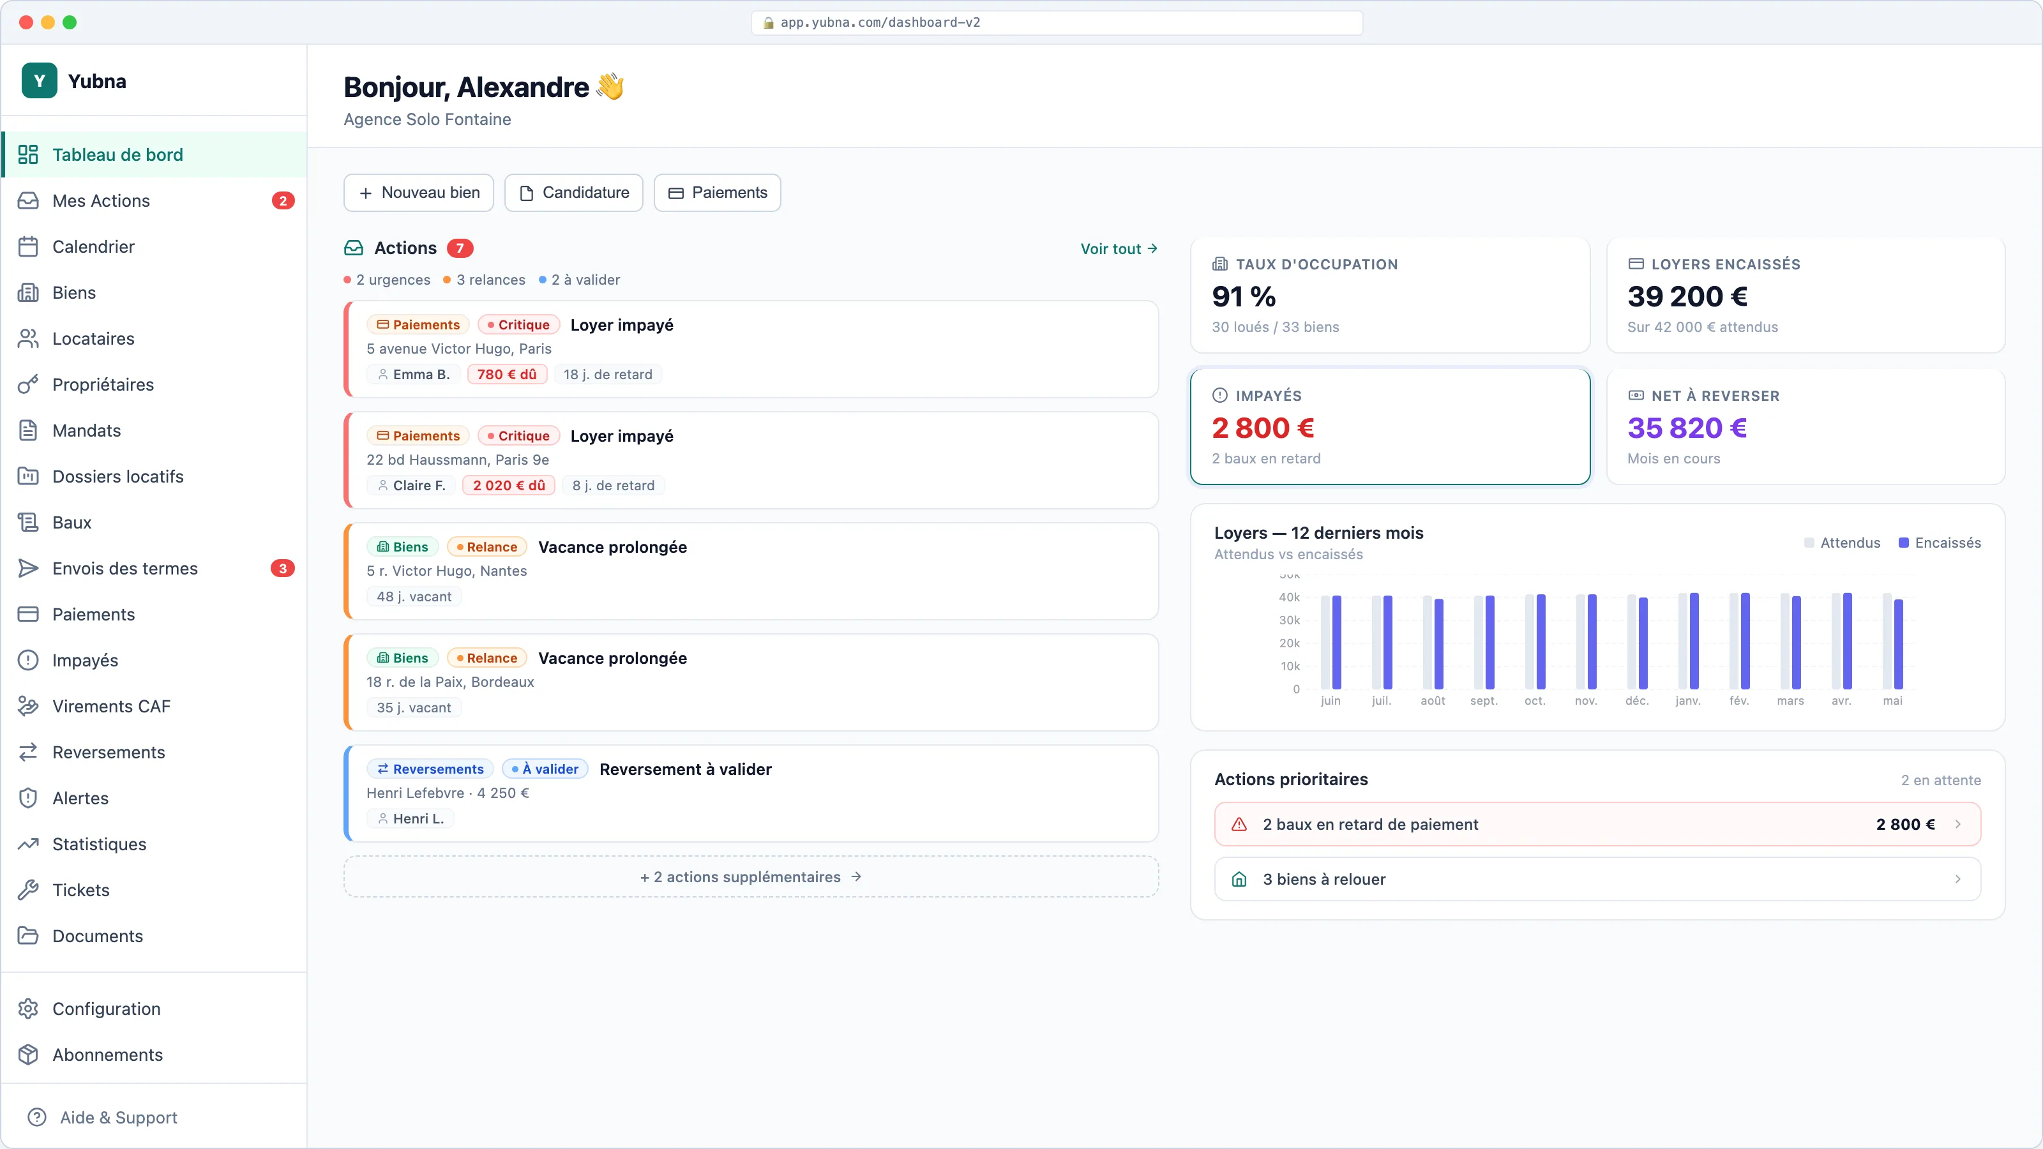The image size is (2043, 1149).
Task: Click the 2 020 € dû tag
Action: pyautogui.click(x=508, y=485)
